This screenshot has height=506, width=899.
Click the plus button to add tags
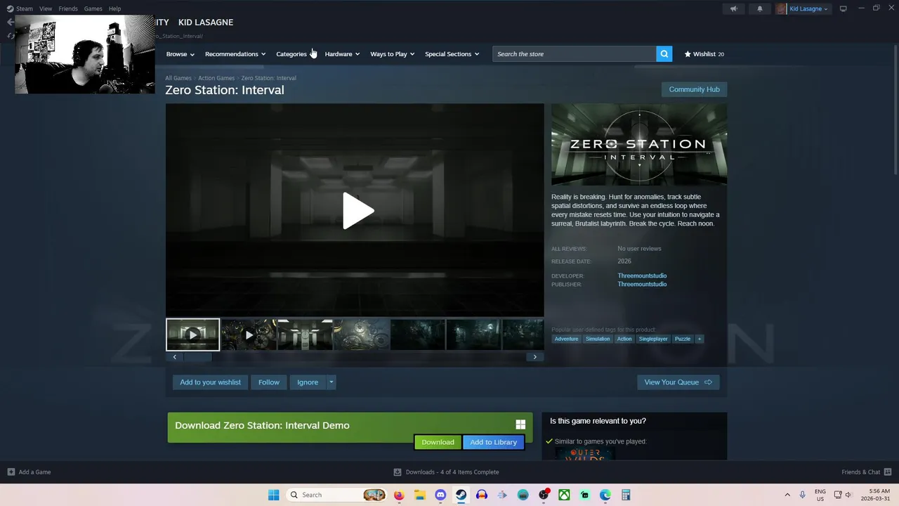tap(699, 339)
